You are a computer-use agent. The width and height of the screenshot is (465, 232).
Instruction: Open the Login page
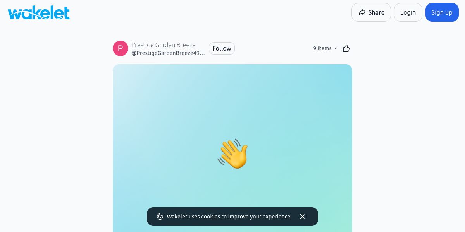click(x=408, y=12)
